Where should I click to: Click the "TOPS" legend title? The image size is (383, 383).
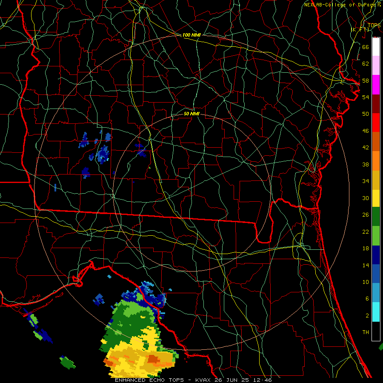[x=374, y=25]
